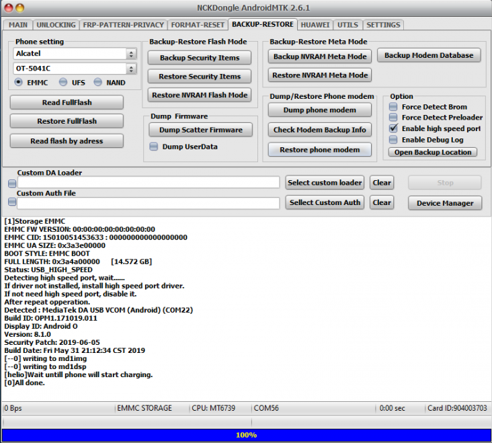Clear the custom DA loader path
This screenshot has width=492, height=443.
(x=382, y=183)
